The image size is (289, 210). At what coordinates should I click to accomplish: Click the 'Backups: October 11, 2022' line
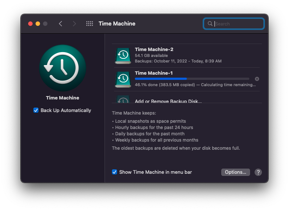coord(178,61)
